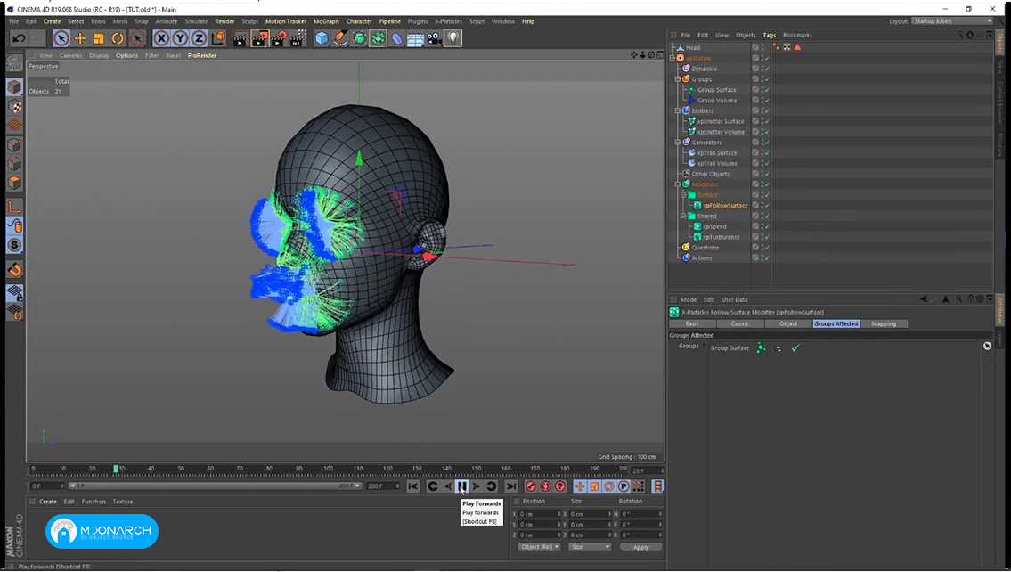The image size is (1011, 572).
Task: Click the Camera object icon in toolbar
Action: 434,38
